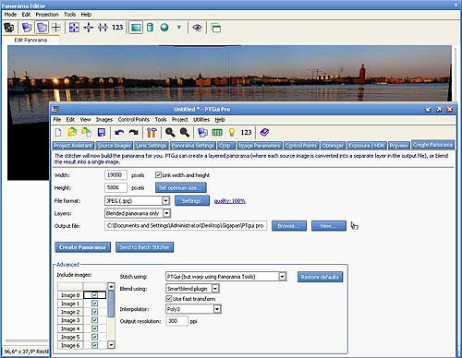Image resolution: width=462 pixels, height=358 pixels.
Task: Click the Redo arrow icon in PTGui toolbar
Action: [x=134, y=133]
